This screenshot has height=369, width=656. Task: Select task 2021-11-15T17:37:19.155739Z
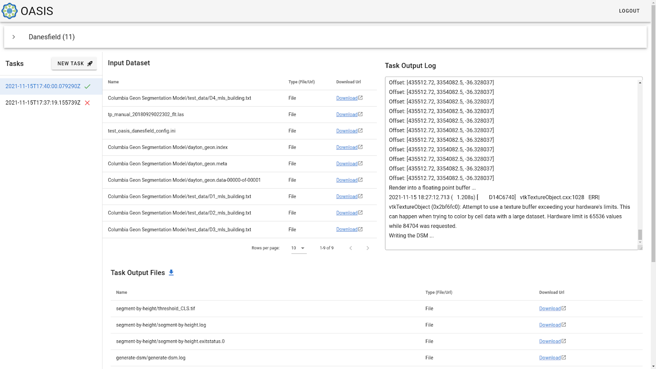coord(43,103)
